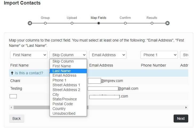Click the right arrow wizard step icon

(x=167, y=23)
